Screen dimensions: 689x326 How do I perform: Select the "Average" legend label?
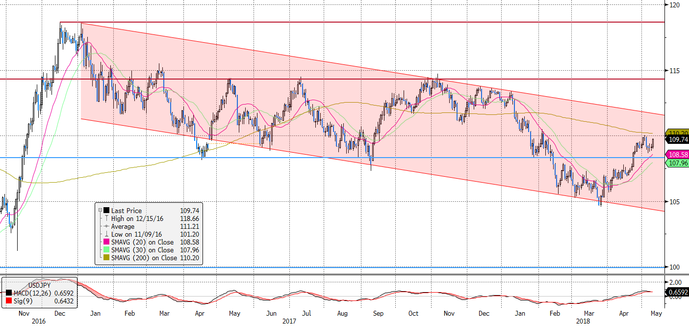[x=123, y=226]
